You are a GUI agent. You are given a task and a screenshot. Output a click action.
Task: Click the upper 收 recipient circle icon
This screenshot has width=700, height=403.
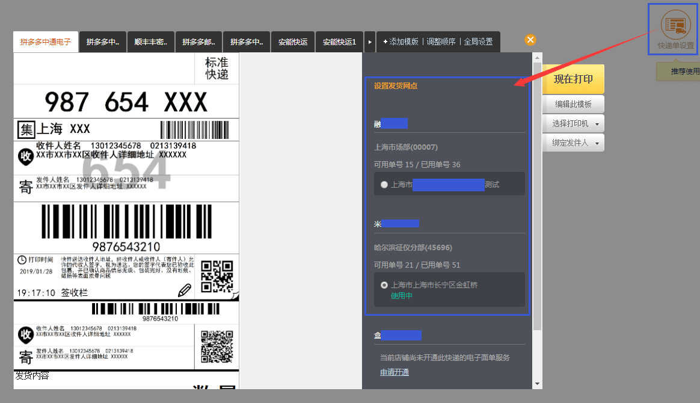25,156
